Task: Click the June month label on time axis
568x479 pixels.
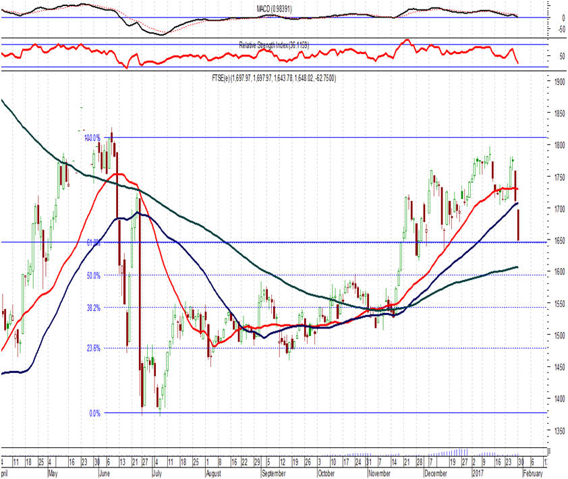Action: coord(105,474)
